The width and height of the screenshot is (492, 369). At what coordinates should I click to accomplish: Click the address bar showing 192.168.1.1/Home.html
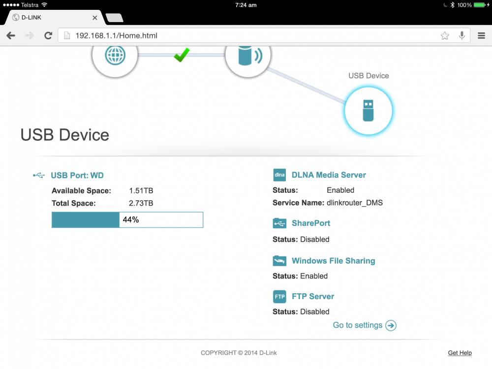(x=264, y=35)
